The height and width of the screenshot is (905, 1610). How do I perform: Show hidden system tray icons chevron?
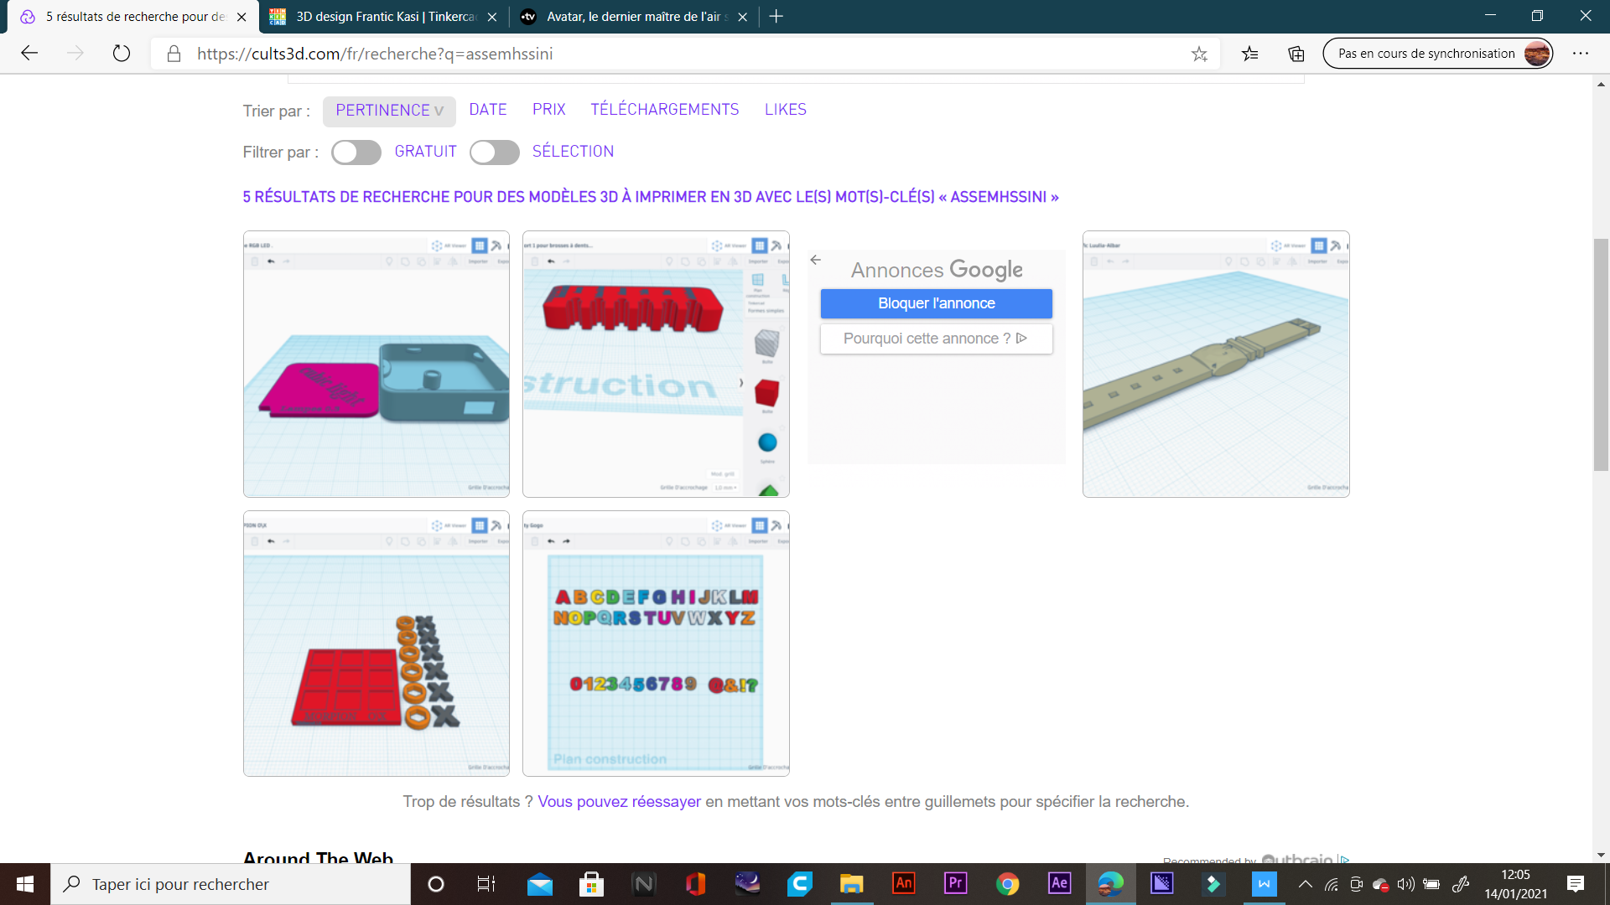pyautogui.click(x=1305, y=883)
